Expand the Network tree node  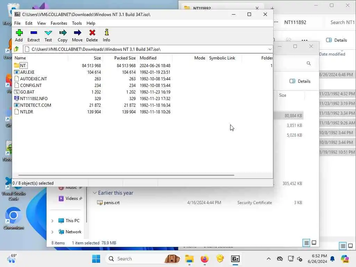(x=52, y=232)
